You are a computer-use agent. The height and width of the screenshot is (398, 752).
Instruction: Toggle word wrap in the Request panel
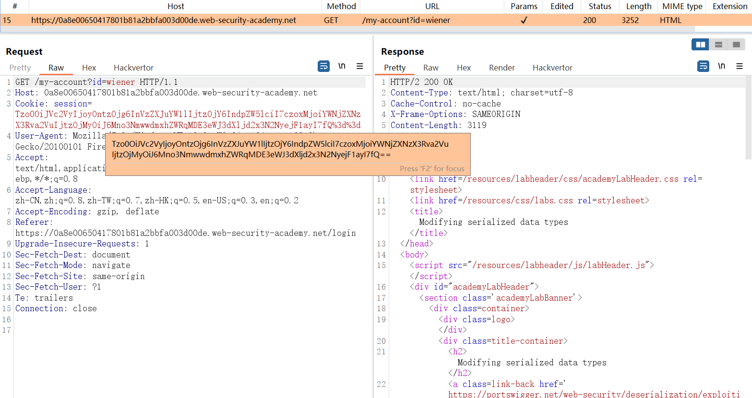(x=324, y=66)
